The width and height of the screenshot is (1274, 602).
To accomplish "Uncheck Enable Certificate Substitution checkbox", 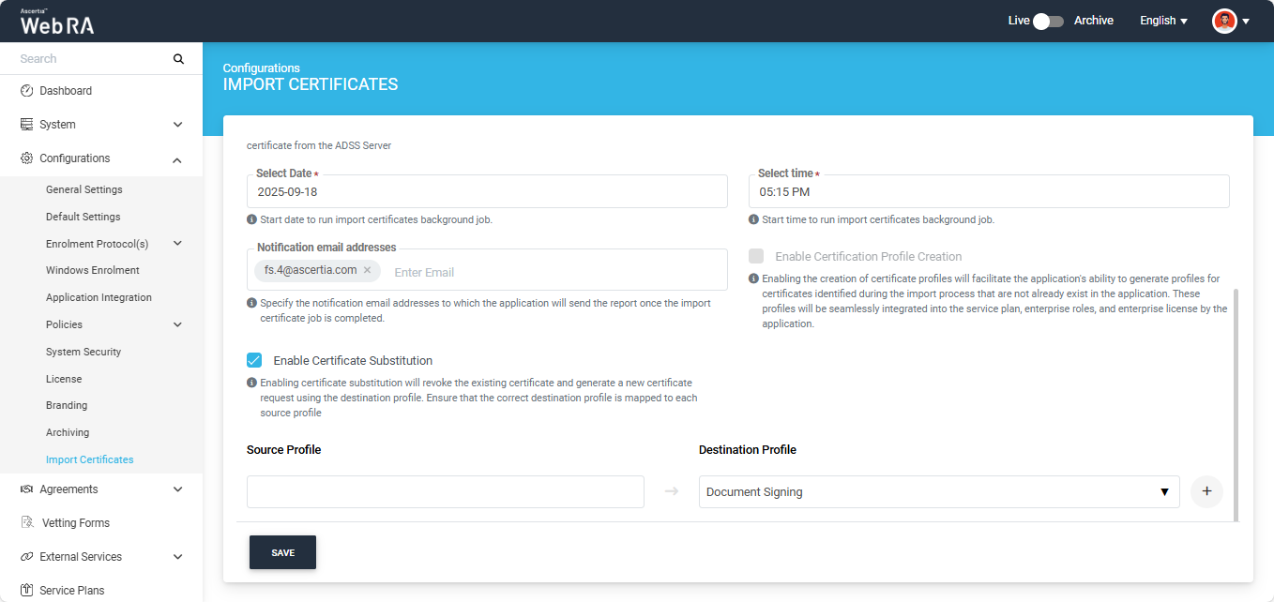I will 254,360.
